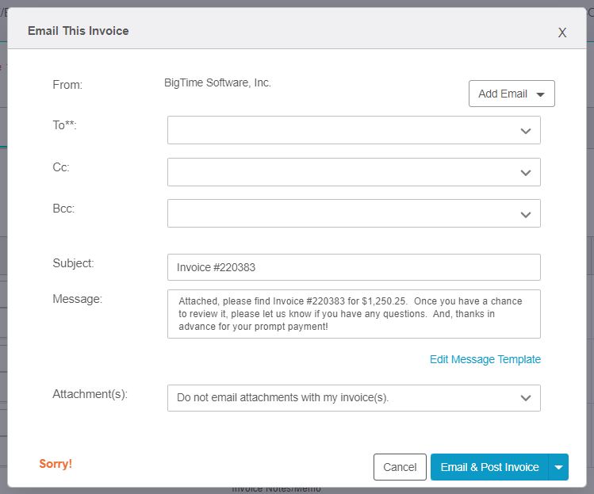Open the Edit Message Template link
594x494 pixels.
pyautogui.click(x=485, y=359)
